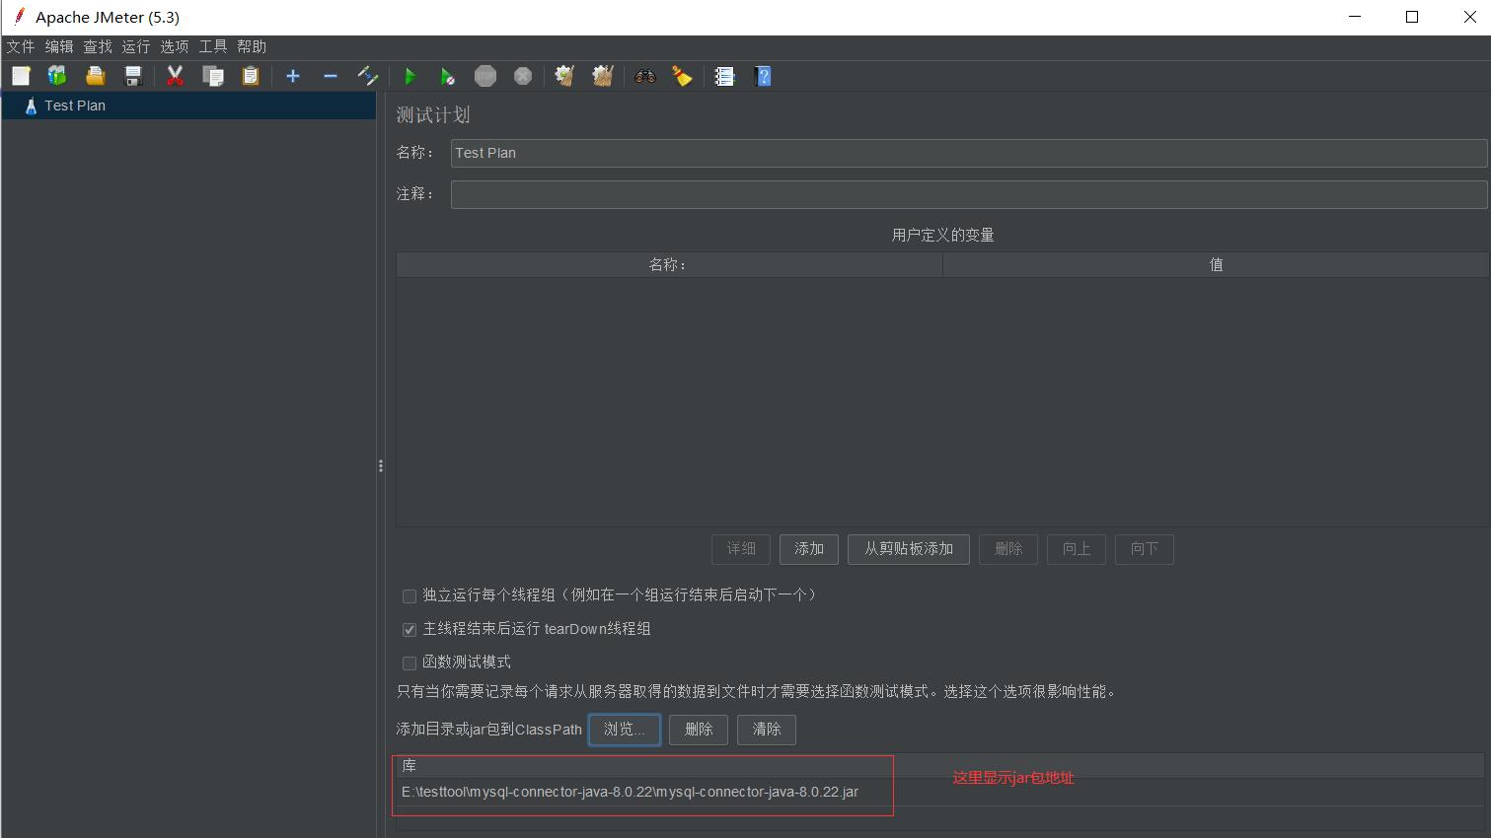Click the Toggle enable/disable icon
1491x838 pixels.
(368, 76)
